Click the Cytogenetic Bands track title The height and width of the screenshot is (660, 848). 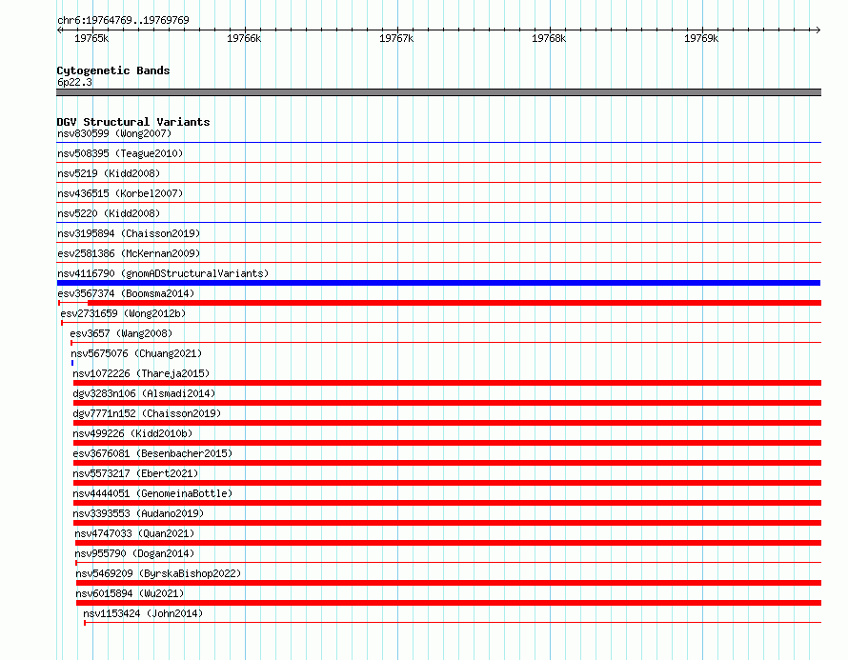click(x=113, y=70)
